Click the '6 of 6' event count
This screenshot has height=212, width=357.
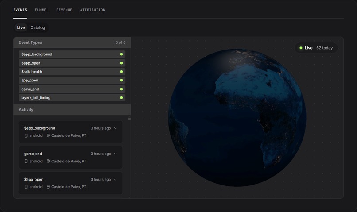click(x=120, y=42)
